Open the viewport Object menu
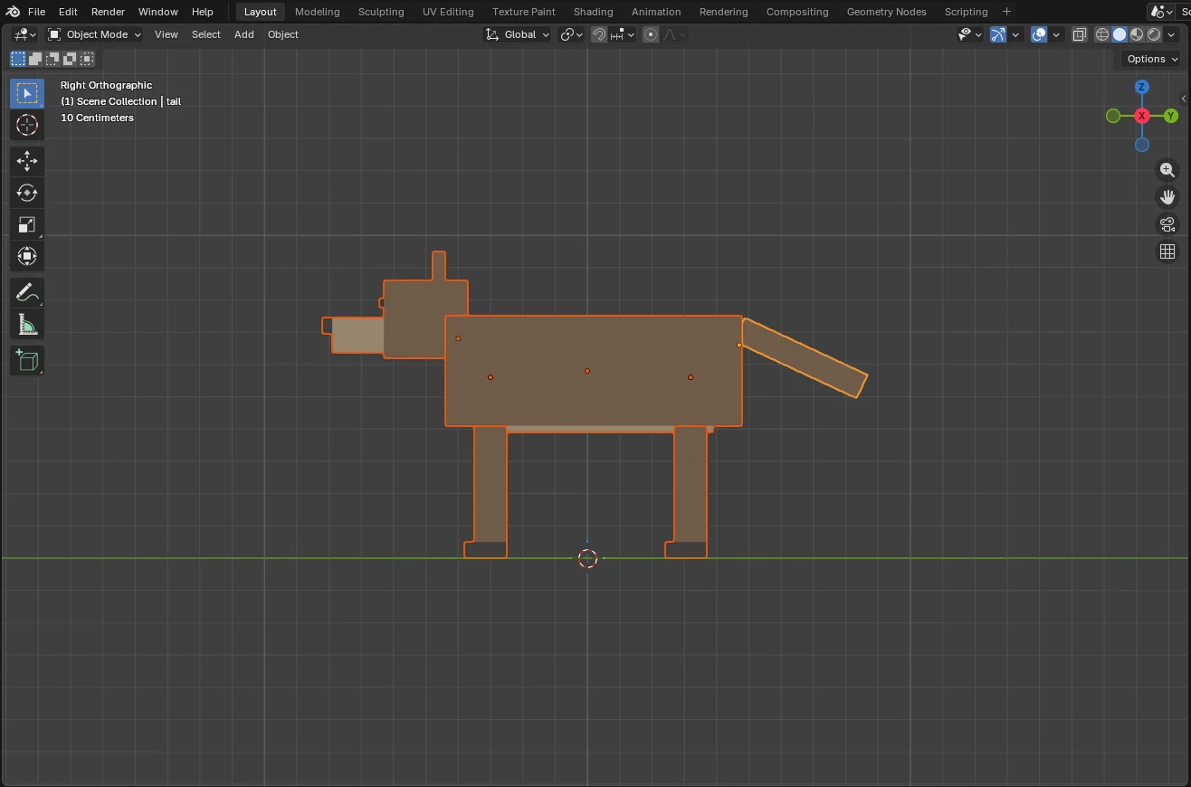The image size is (1191, 787). pos(283,34)
